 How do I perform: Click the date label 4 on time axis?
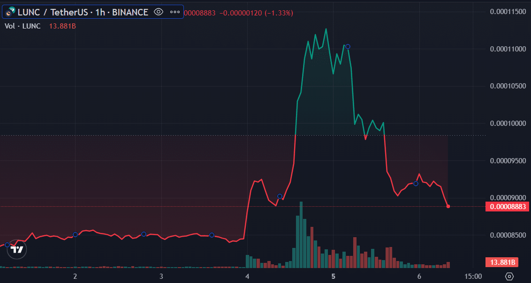pyautogui.click(x=247, y=276)
